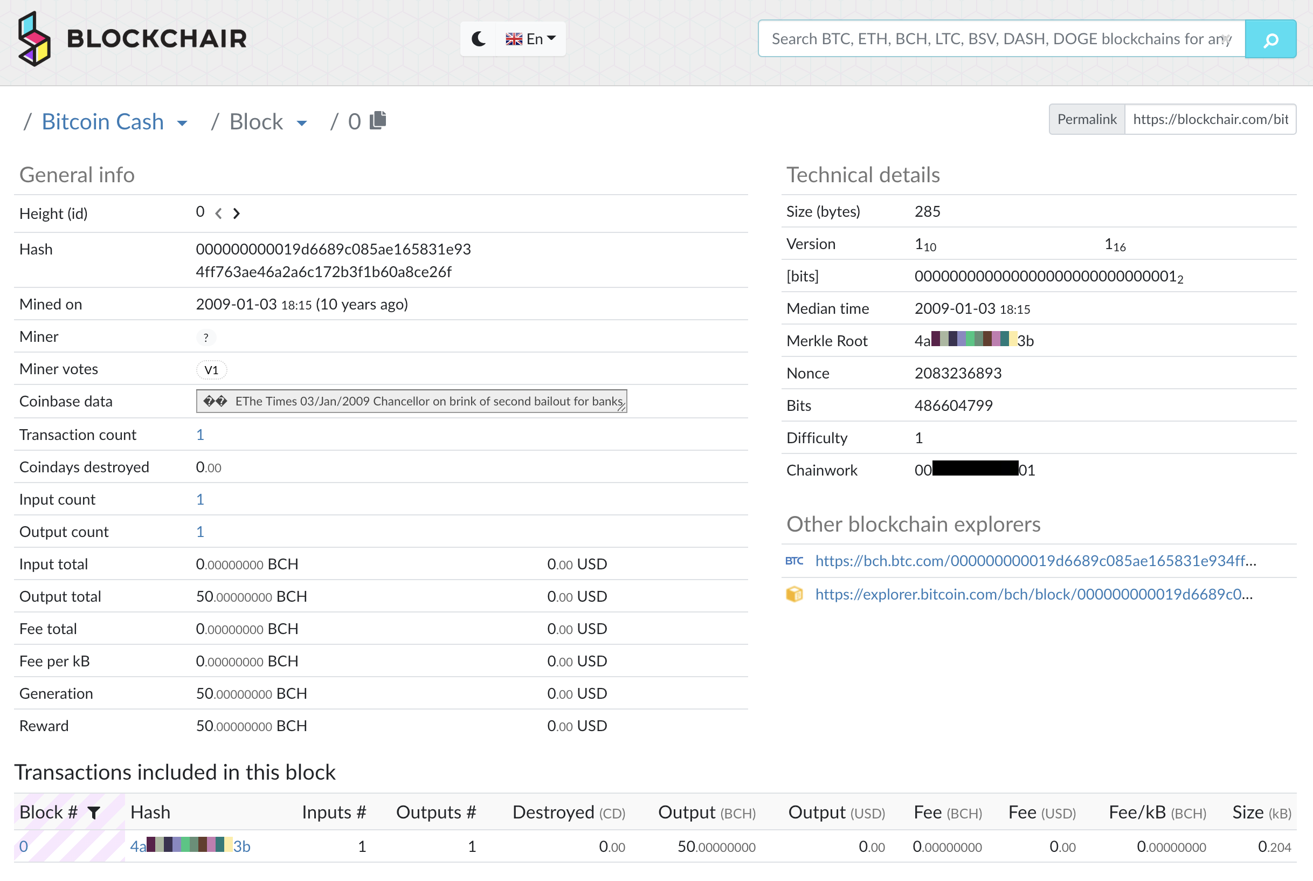The width and height of the screenshot is (1313, 881).
Task: Click the Output total 50.00000000 BCH value
Action: tap(251, 596)
